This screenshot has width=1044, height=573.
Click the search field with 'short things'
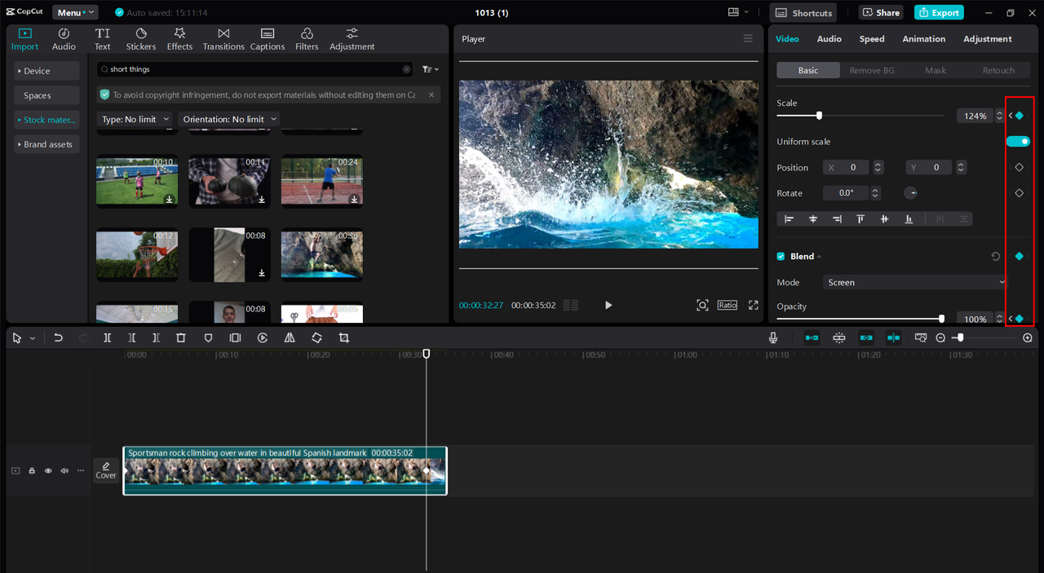255,69
